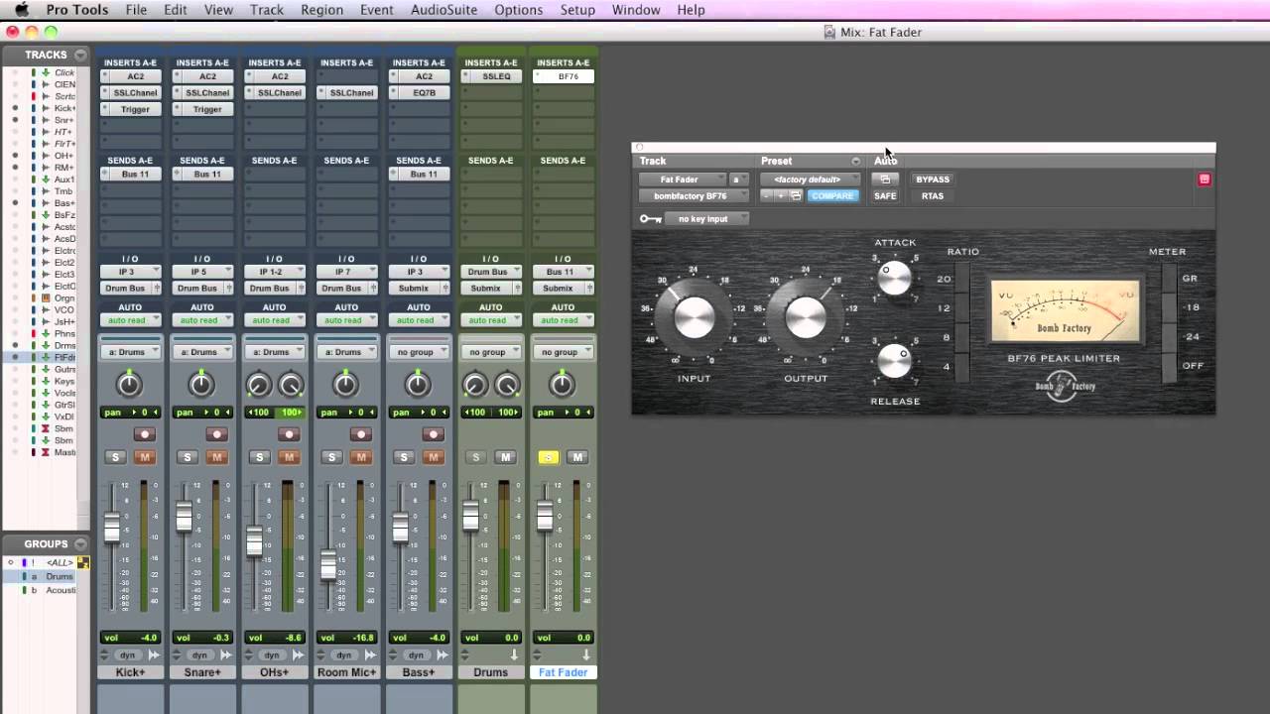Toggle plug-in BYPASS
The width and height of the screenshot is (1270, 714).
point(933,179)
